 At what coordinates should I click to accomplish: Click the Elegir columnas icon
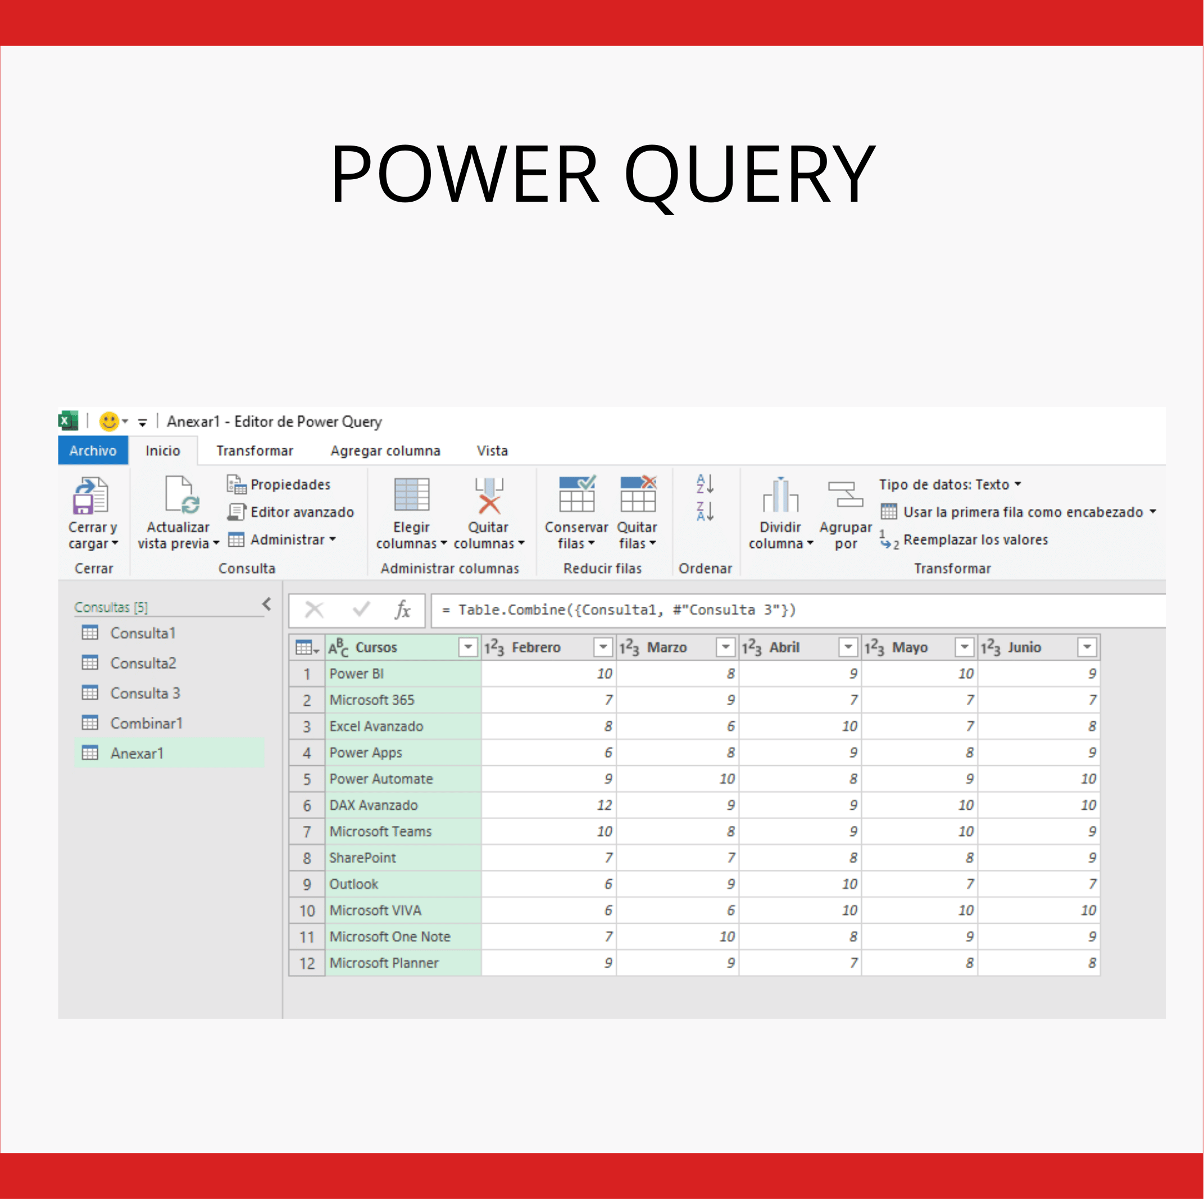click(412, 495)
